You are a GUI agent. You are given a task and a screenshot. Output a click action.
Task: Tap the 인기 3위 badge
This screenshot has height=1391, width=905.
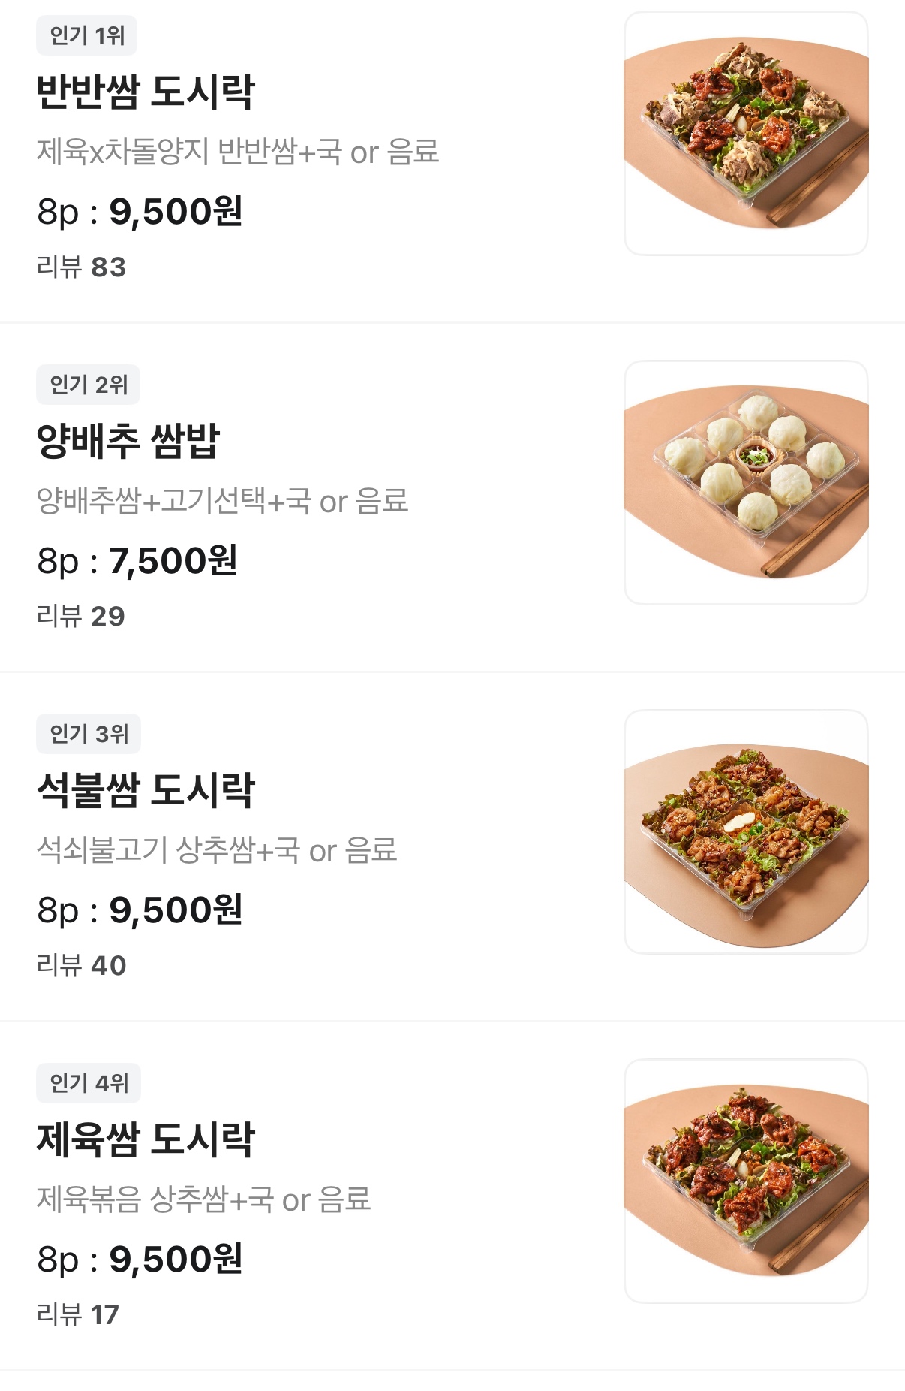(89, 734)
